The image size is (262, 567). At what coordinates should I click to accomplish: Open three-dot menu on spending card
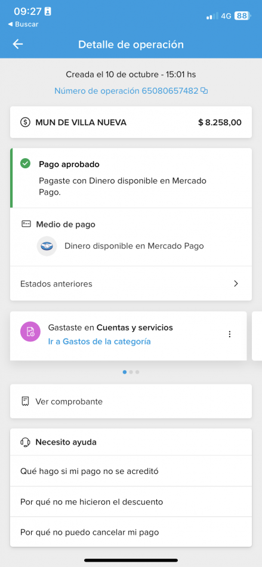230,334
